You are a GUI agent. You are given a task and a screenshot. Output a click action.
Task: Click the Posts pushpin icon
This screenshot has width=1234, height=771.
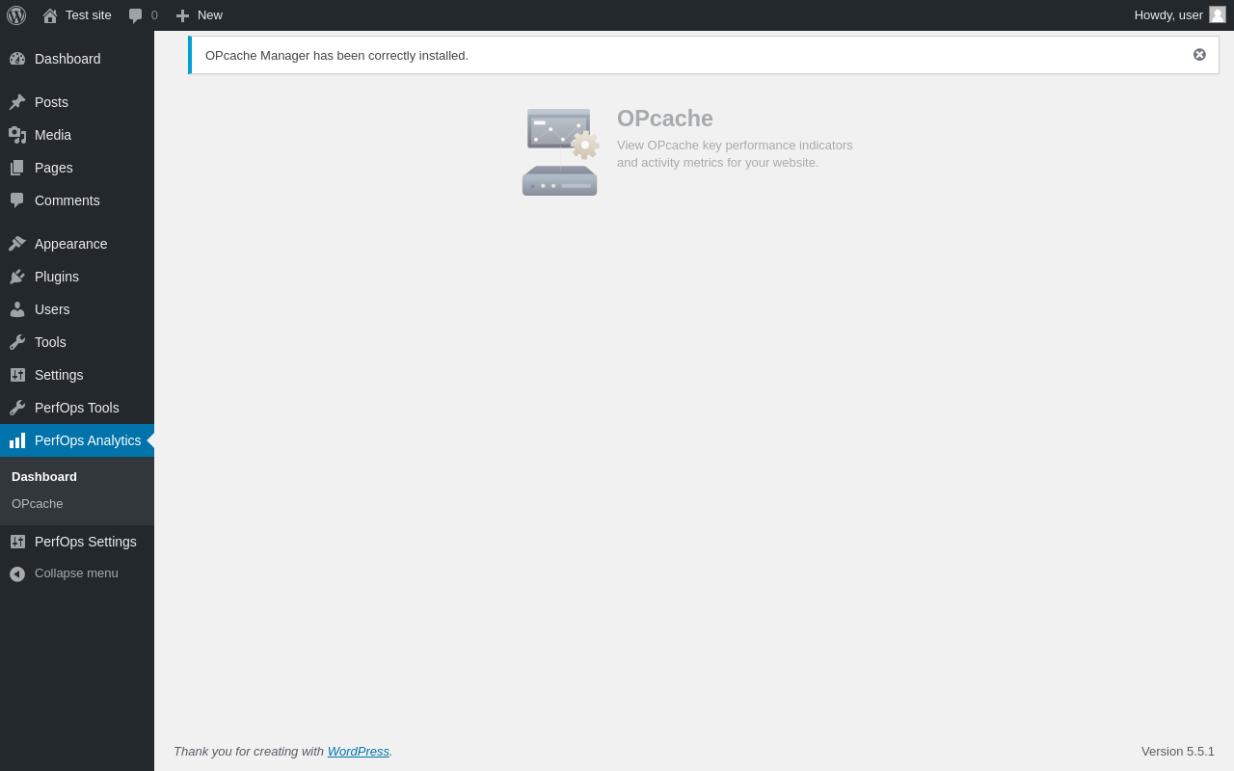(x=17, y=102)
